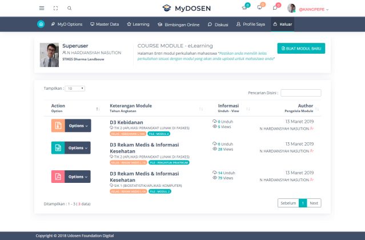Open the Master Data menu
This screenshot has height=240, width=365.
click(103, 24)
